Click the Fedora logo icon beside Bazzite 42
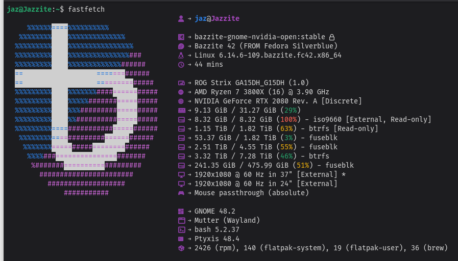The image size is (458, 261). [181, 46]
